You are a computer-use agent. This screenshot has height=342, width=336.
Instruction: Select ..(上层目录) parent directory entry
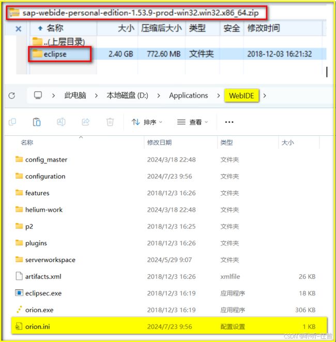[x=64, y=42]
